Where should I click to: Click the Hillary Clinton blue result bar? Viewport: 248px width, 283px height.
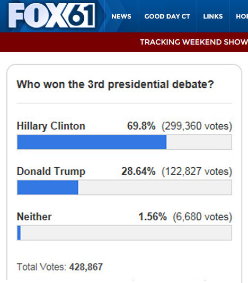(92, 142)
